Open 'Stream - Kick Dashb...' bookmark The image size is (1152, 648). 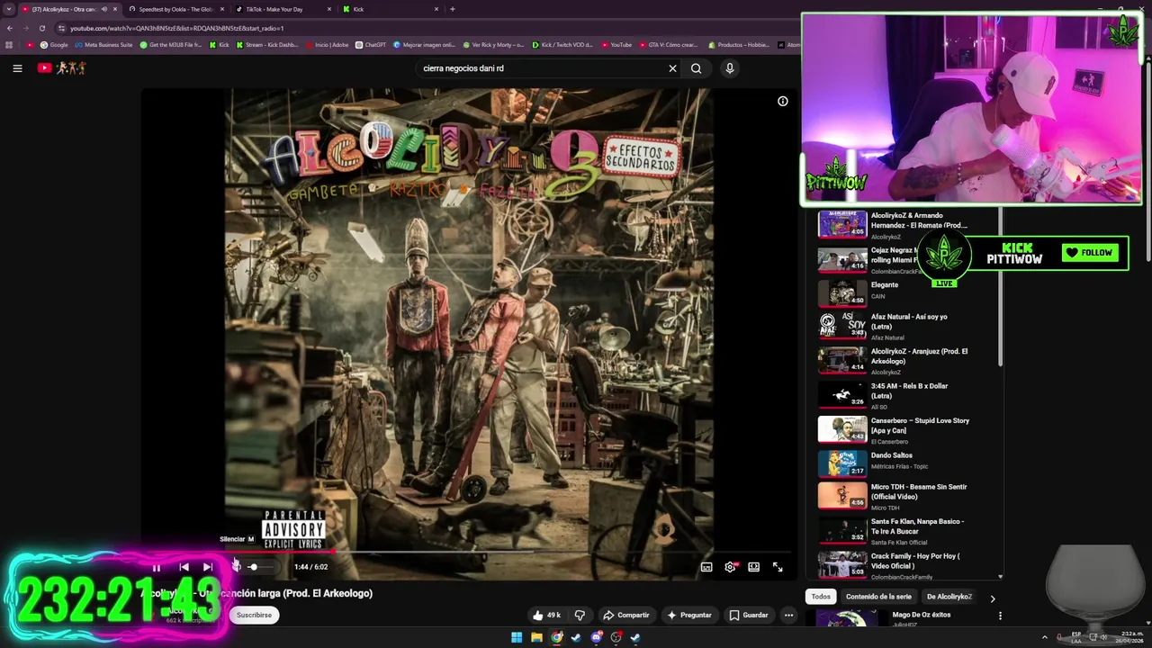click(x=266, y=45)
